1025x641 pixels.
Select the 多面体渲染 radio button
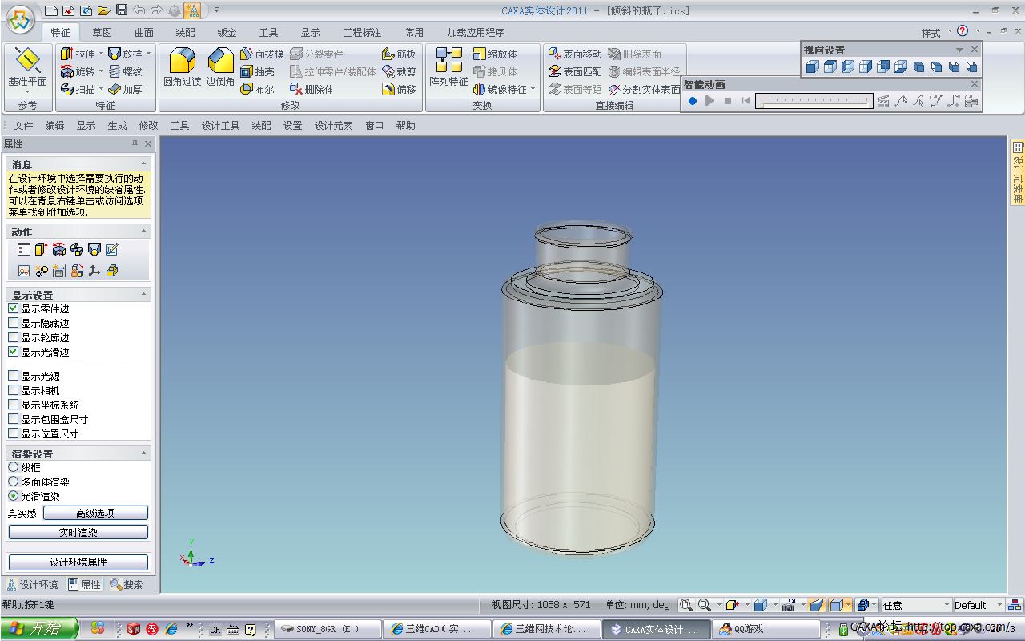tap(14, 482)
